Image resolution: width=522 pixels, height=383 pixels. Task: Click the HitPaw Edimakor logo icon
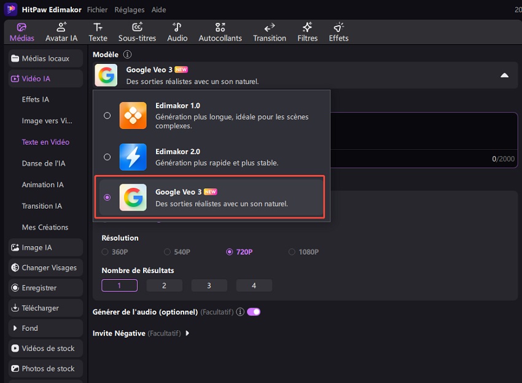point(10,9)
